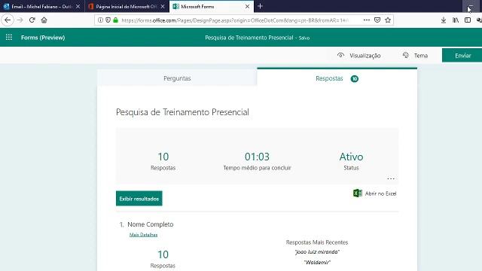The image size is (482, 271).
Task: Close the Microsoft Forms browser tab
Action: 247,6
